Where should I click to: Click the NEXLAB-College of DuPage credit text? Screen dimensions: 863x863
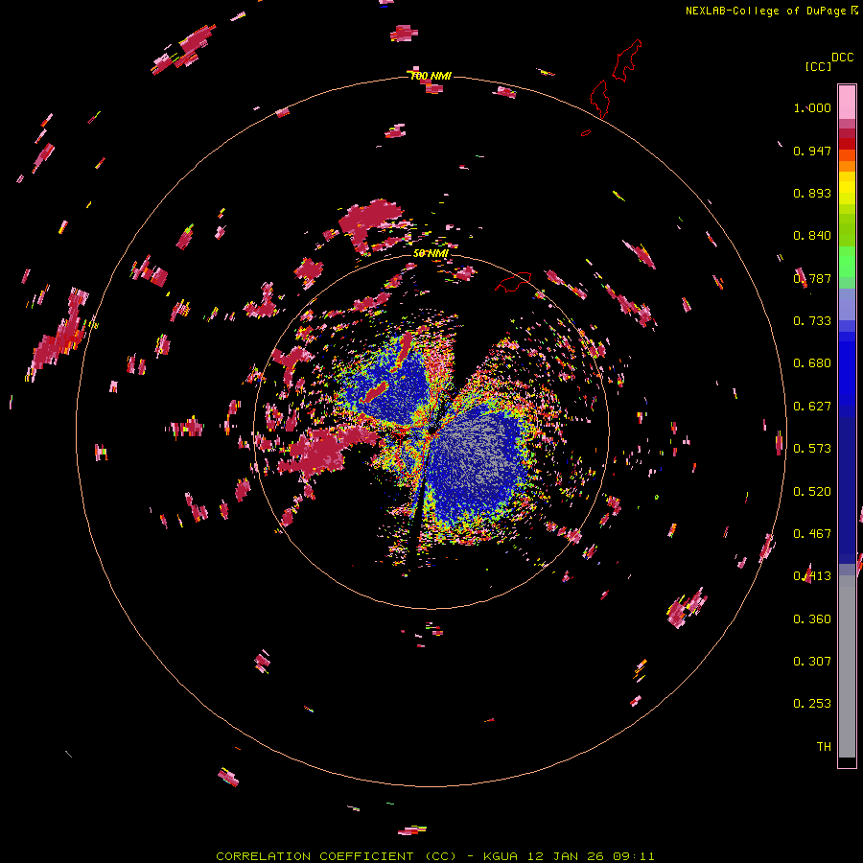(x=771, y=11)
